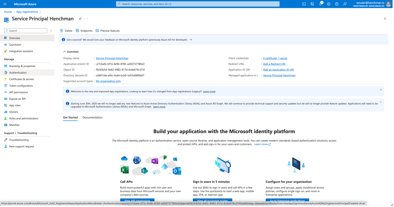This screenshot has height=207, width=394.
Task: Open Roles and administrators
Action: coord(27,119)
